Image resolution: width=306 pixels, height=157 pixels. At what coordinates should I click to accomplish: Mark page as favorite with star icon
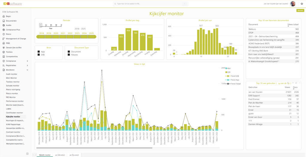302,4
